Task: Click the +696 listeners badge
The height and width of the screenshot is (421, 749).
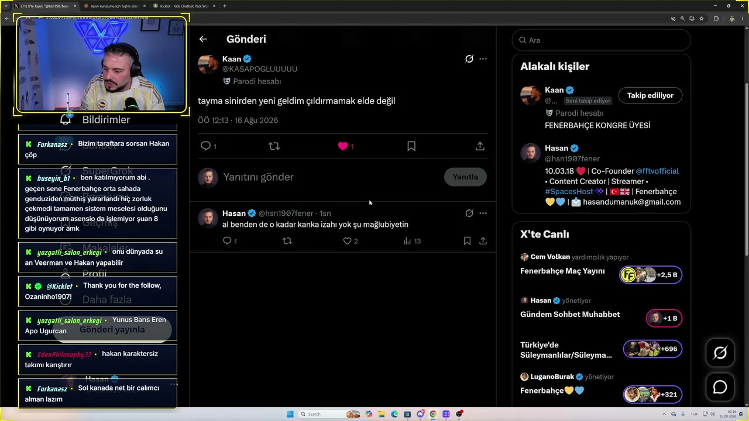Action: (x=652, y=349)
